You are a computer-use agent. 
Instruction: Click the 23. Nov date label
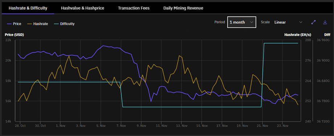coord(282,126)
